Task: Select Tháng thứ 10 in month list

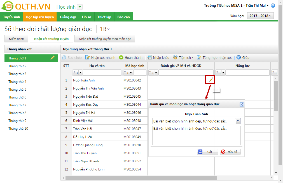Action: pyautogui.click(x=31, y=129)
